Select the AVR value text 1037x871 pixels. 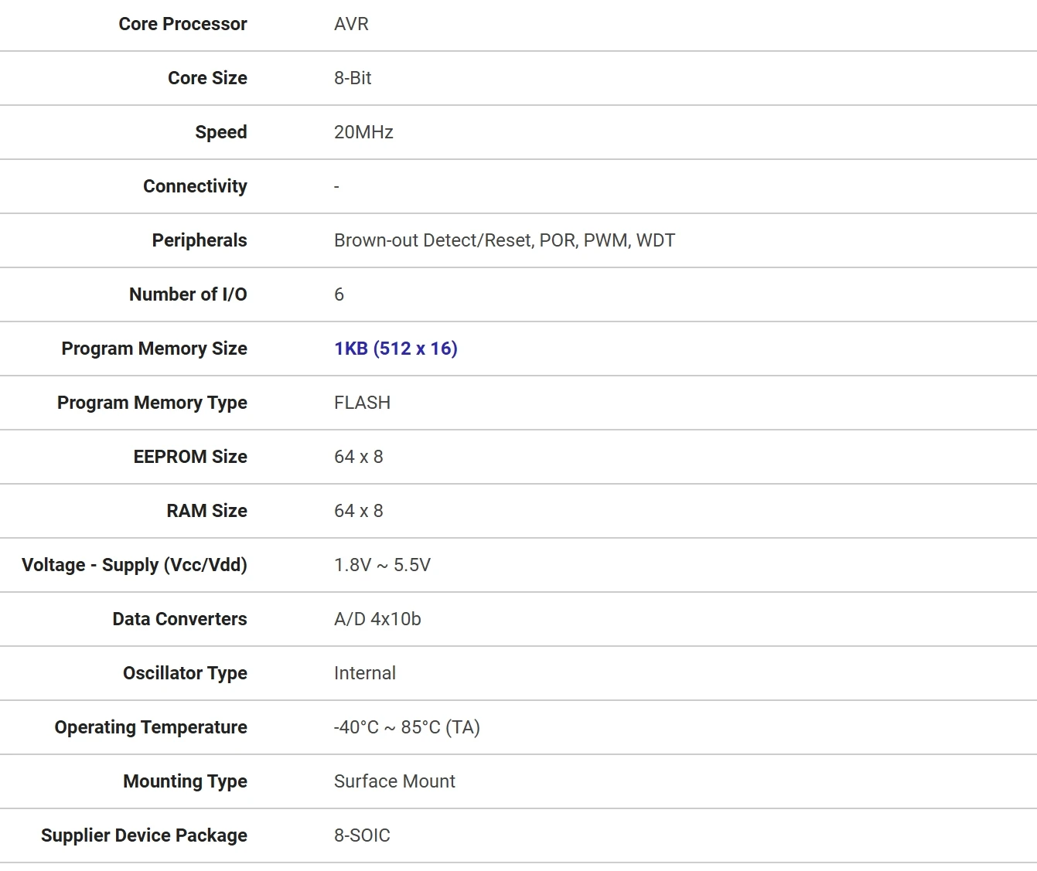(x=351, y=24)
